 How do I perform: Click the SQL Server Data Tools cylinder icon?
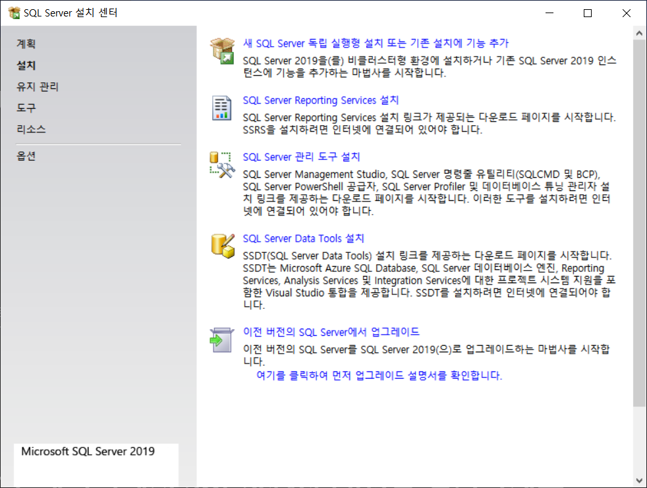(x=223, y=246)
